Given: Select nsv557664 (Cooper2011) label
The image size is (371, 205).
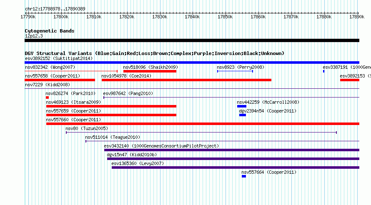Looking at the screenshot, I should [x=269, y=172].
